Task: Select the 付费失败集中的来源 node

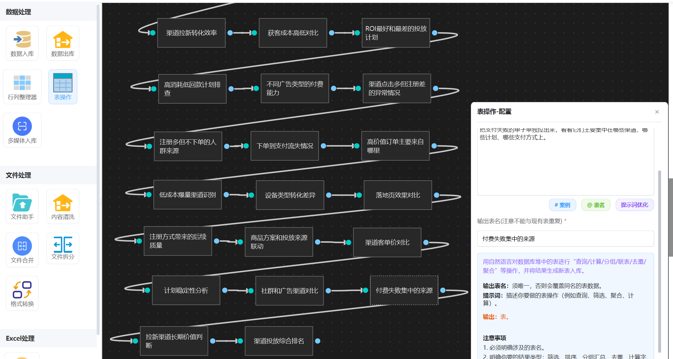Action: coord(404,290)
